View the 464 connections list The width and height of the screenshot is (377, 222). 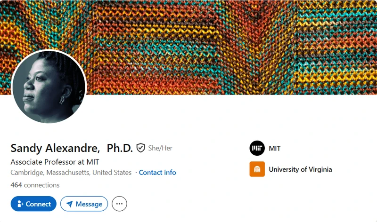pyautogui.click(x=35, y=185)
